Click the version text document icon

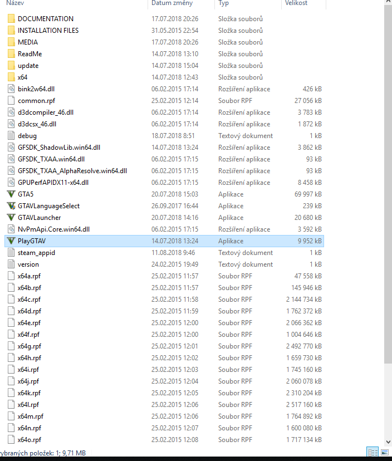11,264
